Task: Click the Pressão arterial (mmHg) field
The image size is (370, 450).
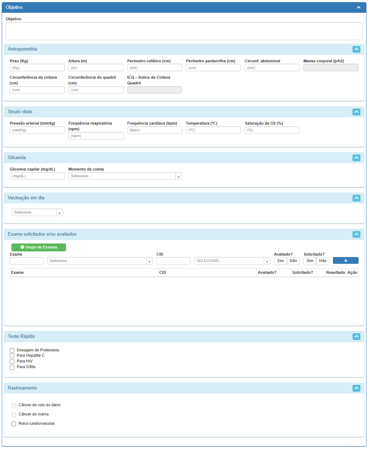Action: click(37, 130)
